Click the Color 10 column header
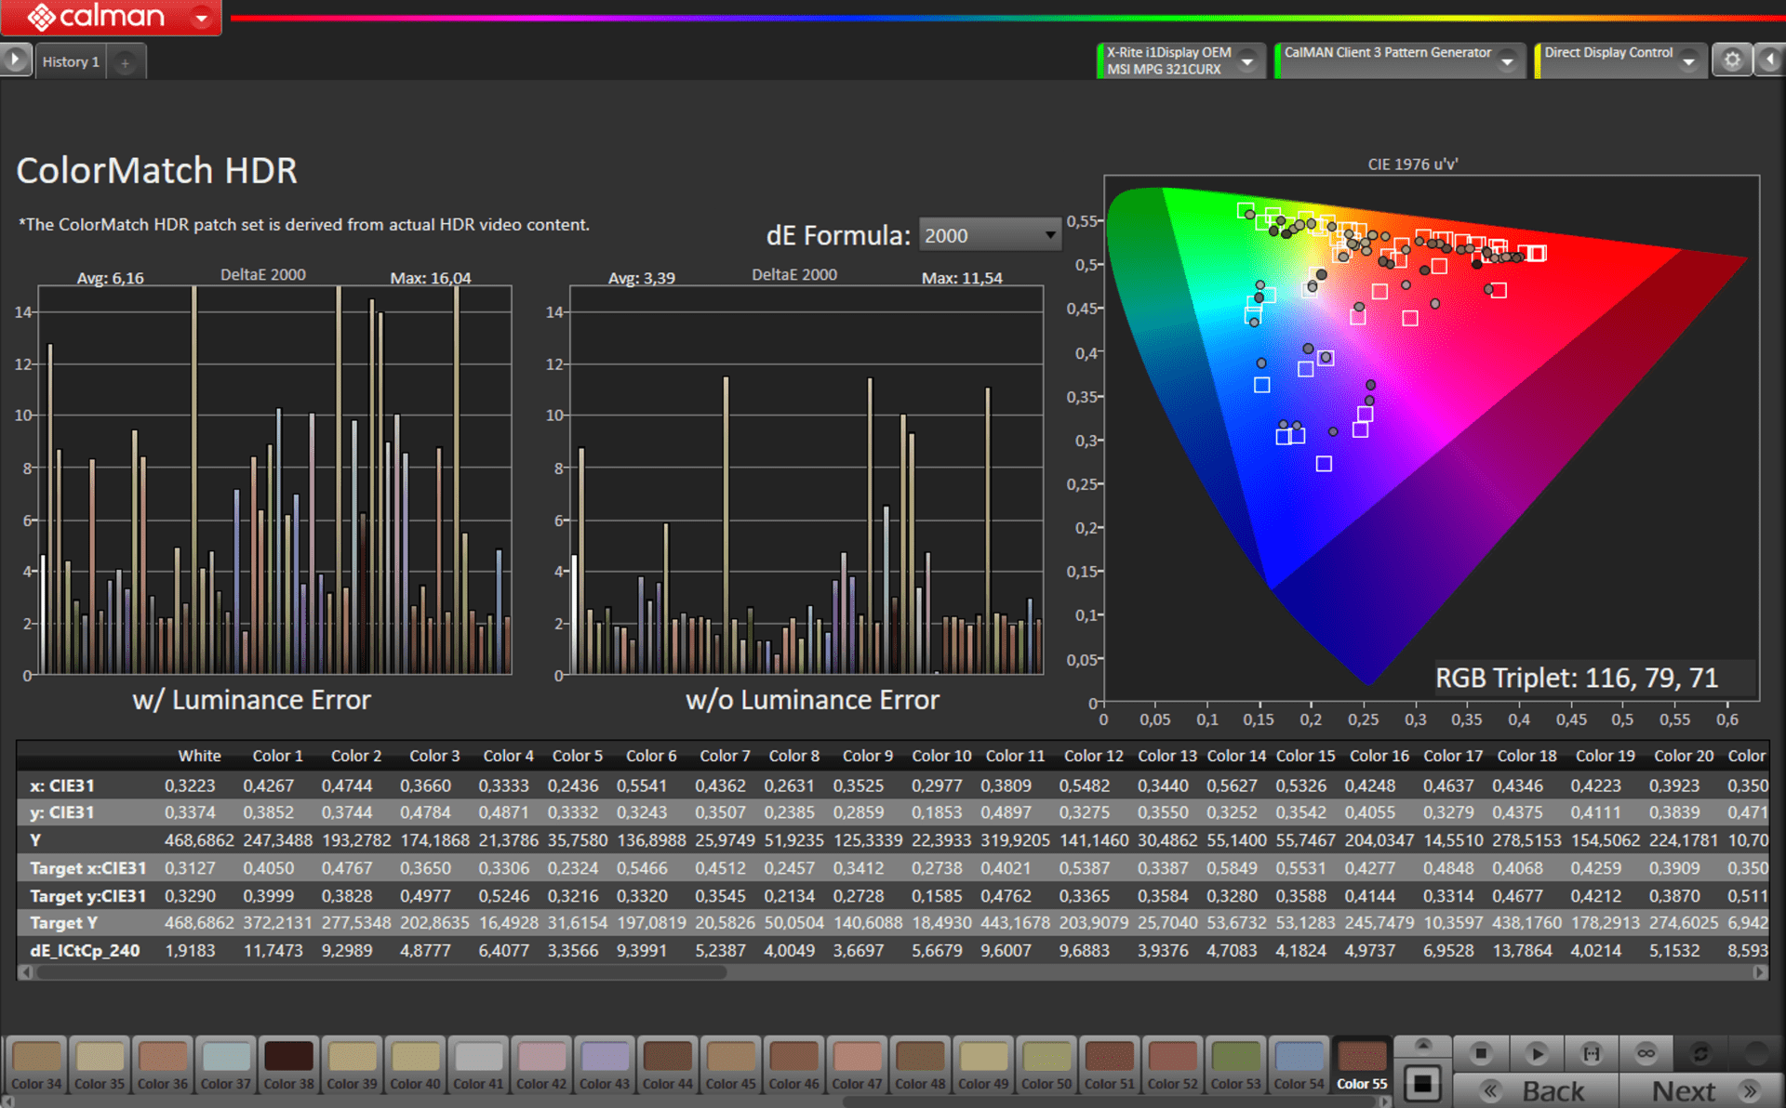The width and height of the screenshot is (1786, 1108). point(941,756)
